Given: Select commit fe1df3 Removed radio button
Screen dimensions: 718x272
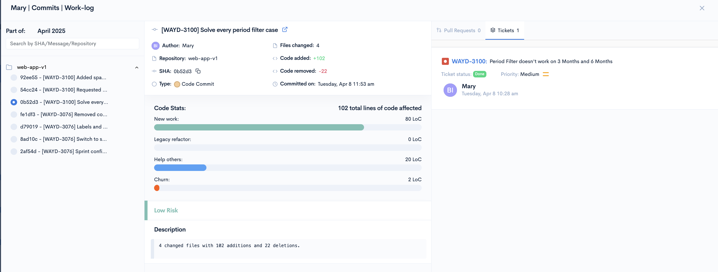Looking at the screenshot, I should click(14, 114).
